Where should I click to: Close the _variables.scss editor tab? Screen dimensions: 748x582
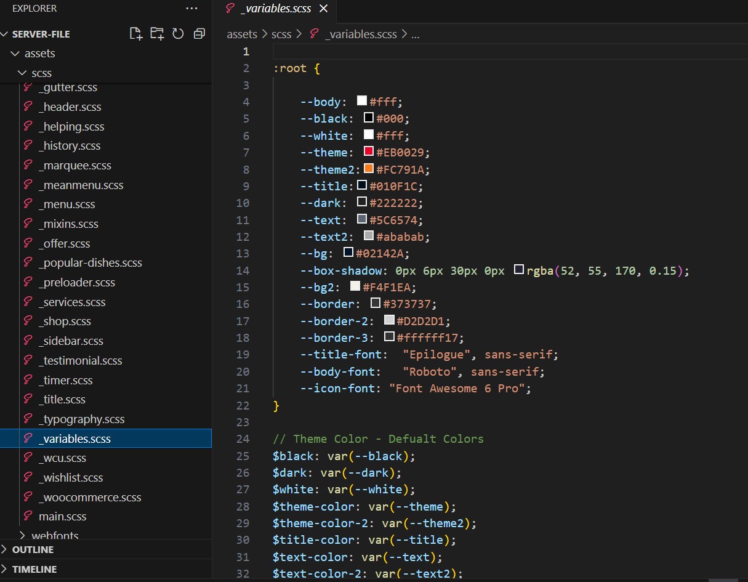click(323, 9)
